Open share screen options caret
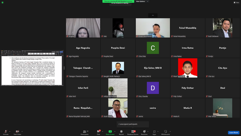This screenshot has height=136, width=241. pos(115,131)
